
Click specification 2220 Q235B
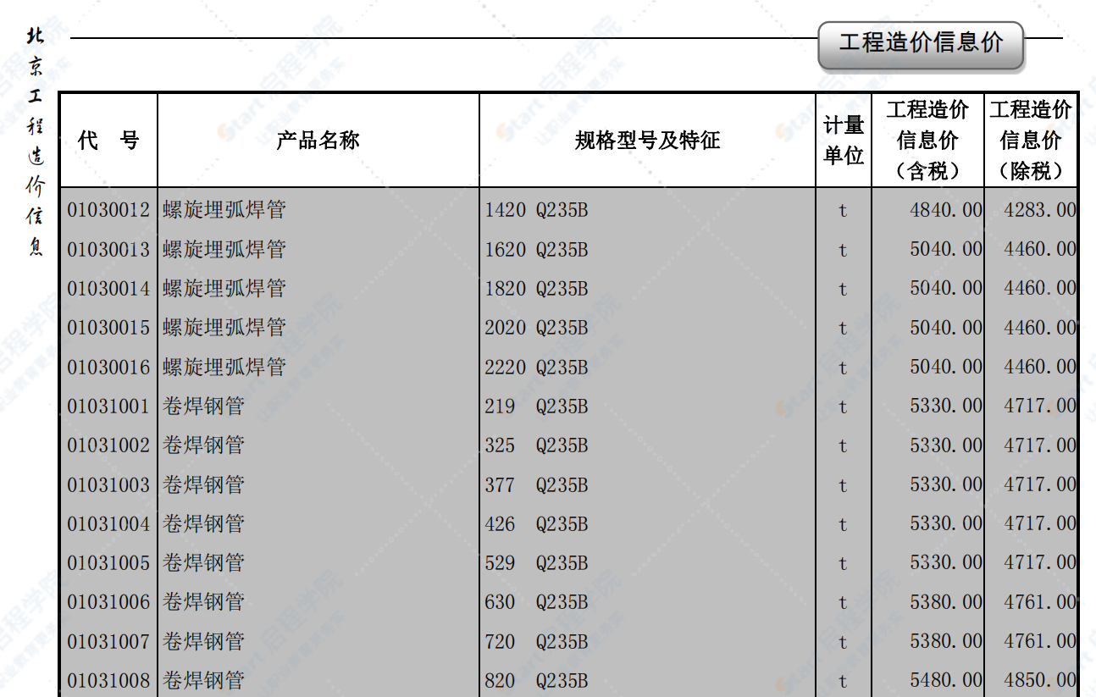tap(536, 368)
